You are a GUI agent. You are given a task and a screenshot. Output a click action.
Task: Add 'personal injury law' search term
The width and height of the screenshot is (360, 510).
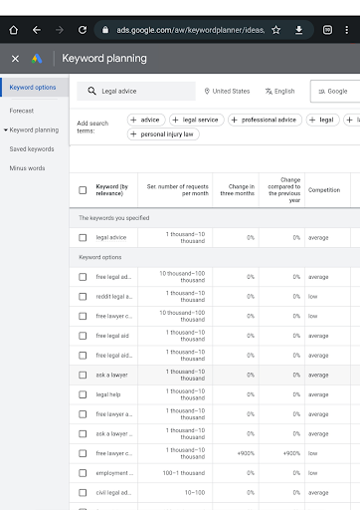point(163,134)
